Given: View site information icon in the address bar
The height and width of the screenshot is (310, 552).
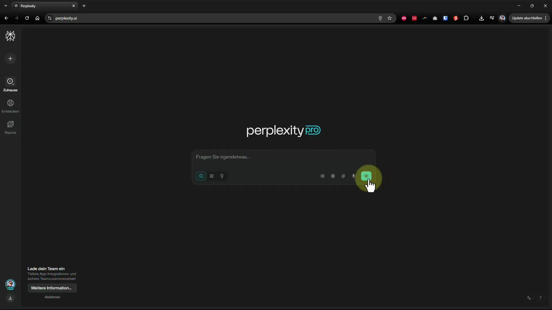Looking at the screenshot, I should coord(50,18).
